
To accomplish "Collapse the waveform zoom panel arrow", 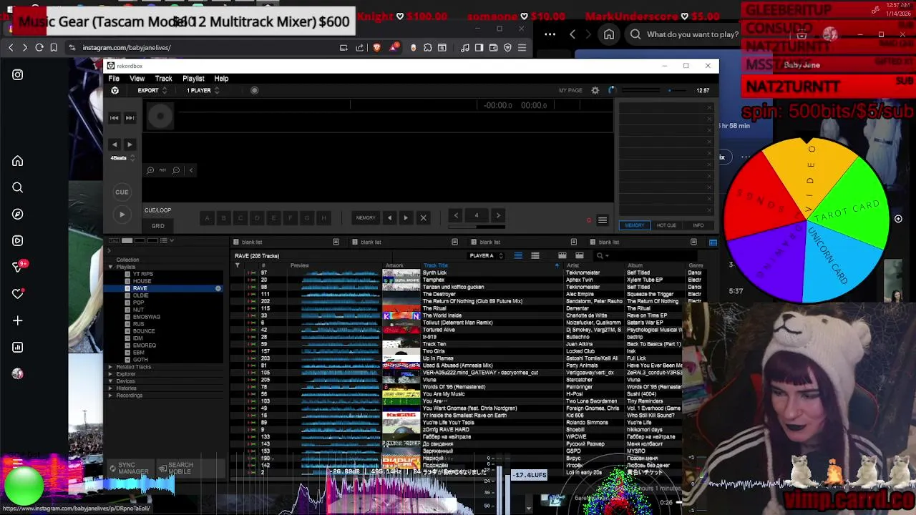I will click(x=190, y=170).
